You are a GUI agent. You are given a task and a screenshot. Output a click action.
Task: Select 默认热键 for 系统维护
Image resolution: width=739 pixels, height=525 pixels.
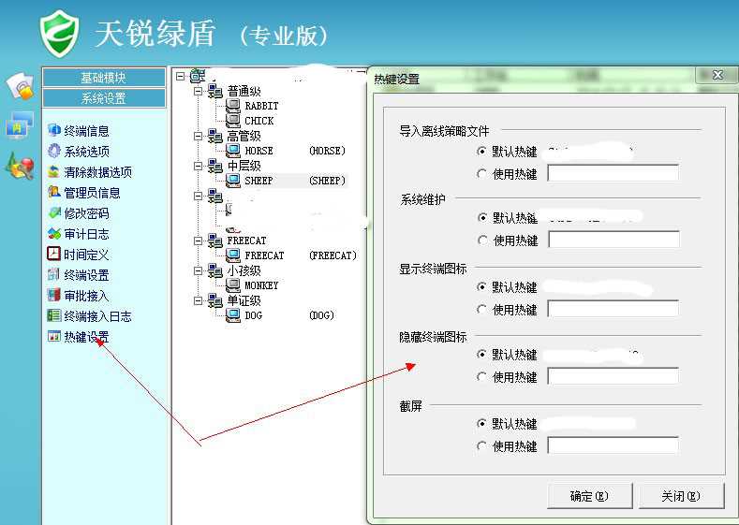tap(482, 217)
